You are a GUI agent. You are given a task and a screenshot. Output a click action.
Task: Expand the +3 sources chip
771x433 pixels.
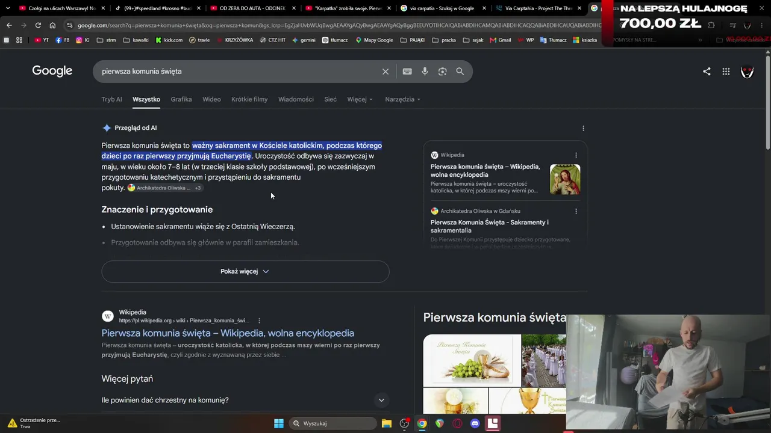[198, 188]
